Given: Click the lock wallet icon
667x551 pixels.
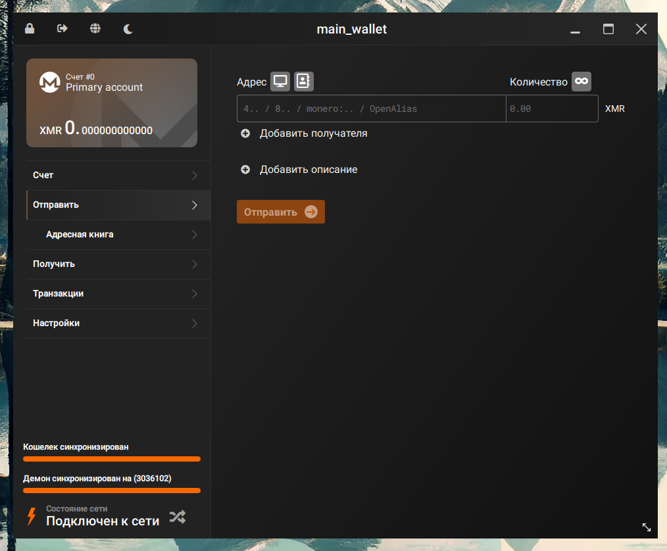Looking at the screenshot, I should pos(30,29).
